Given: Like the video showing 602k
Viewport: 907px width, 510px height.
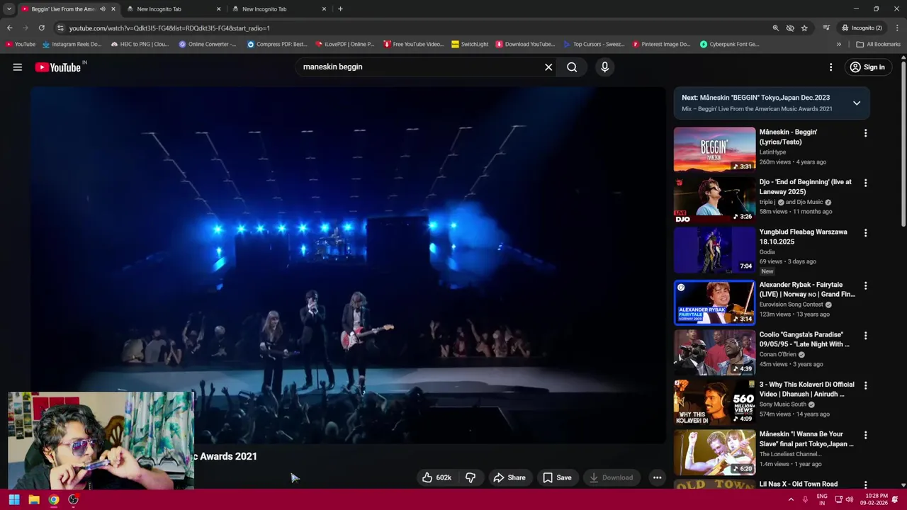Looking at the screenshot, I should pyautogui.click(x=436, y=477).
